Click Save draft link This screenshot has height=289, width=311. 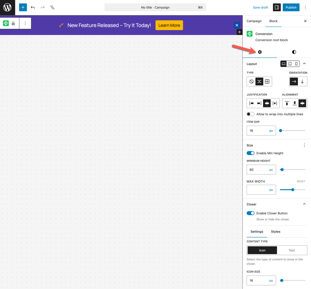(261, 7)
